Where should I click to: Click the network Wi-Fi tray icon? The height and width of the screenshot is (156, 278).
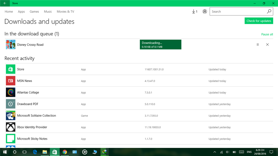(222, 152)
